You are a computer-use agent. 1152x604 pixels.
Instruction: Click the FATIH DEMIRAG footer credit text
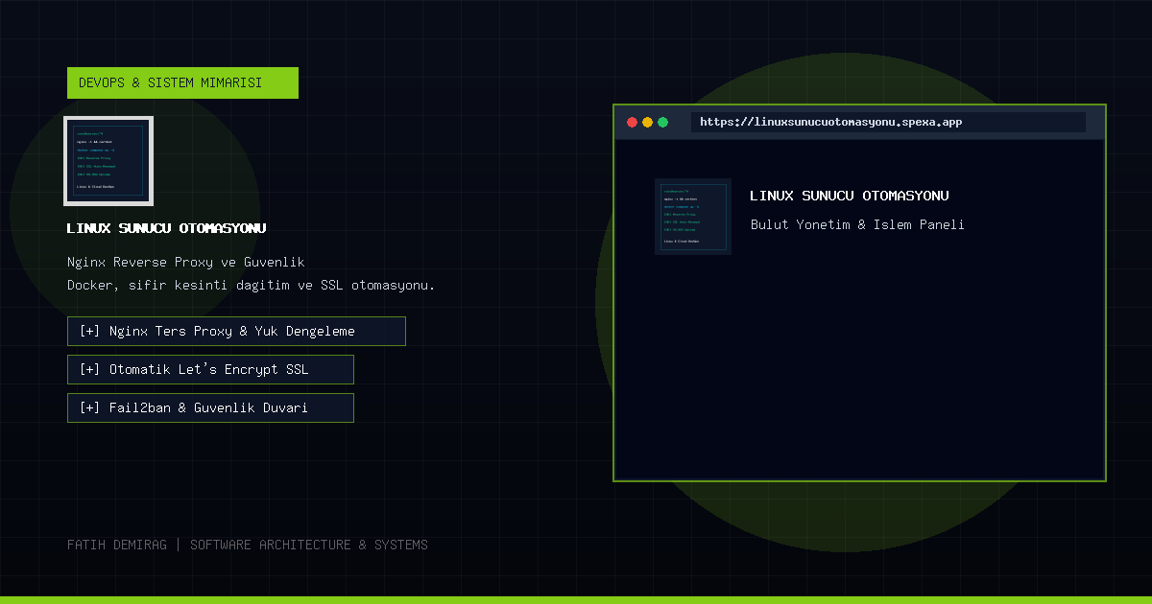(248, 545)
